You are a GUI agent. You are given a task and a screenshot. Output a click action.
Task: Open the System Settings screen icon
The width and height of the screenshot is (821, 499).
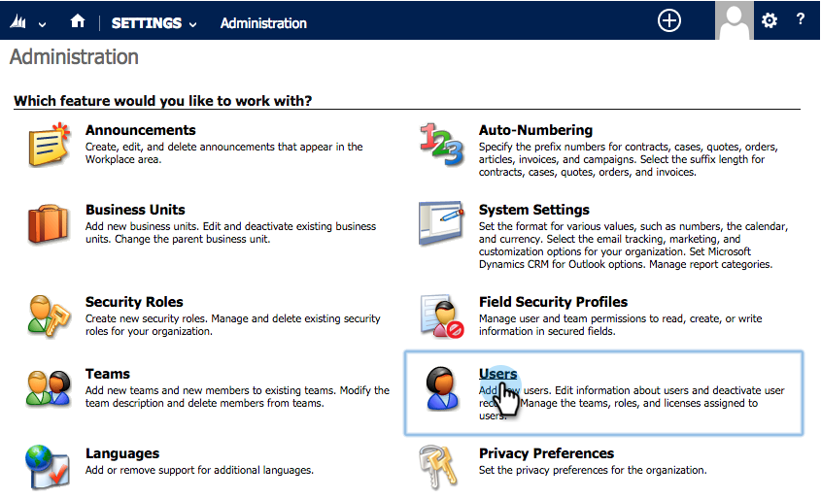441,223
